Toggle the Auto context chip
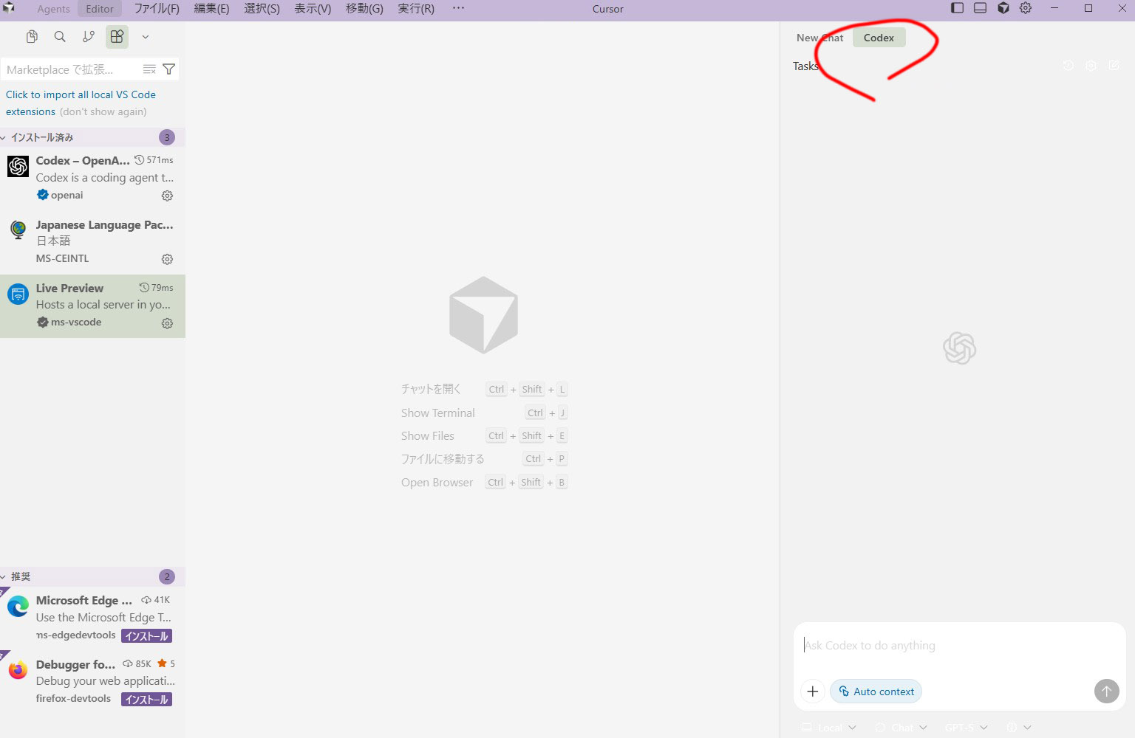The image size is (1135, 738). (x=876, y=692)
